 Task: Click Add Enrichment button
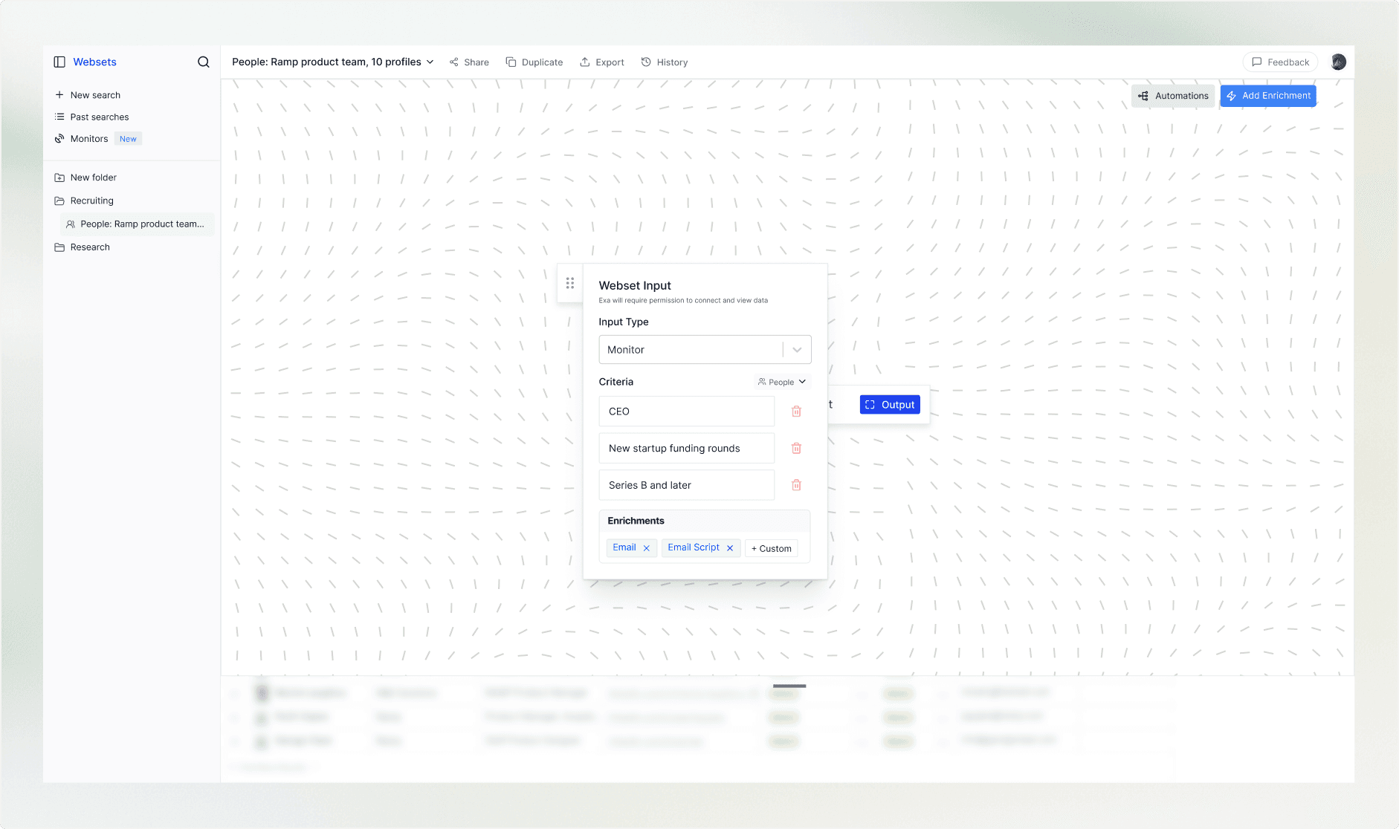click(1268, 96)
